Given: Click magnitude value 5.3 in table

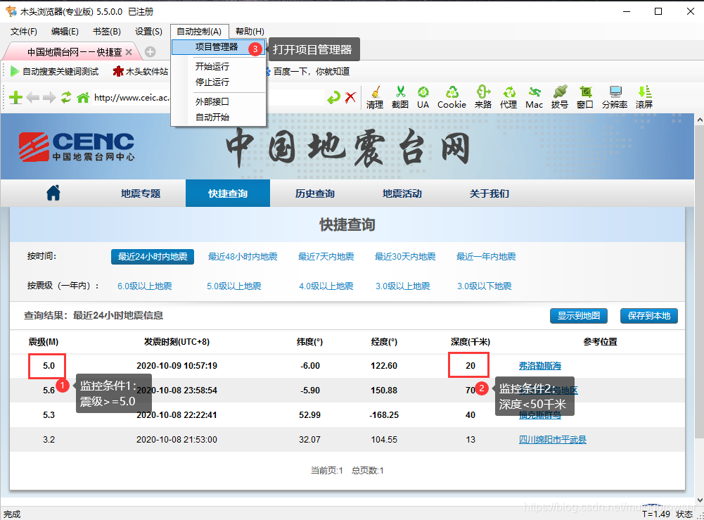Looking at the screenshot, I should pyautogui.click(x=49, y=415).
